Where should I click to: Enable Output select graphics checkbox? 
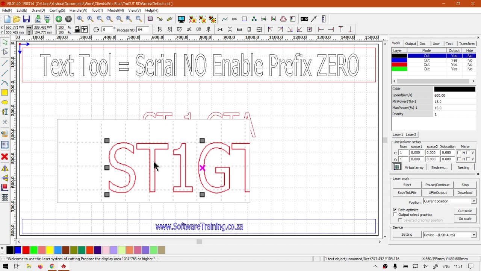(395, 215)
